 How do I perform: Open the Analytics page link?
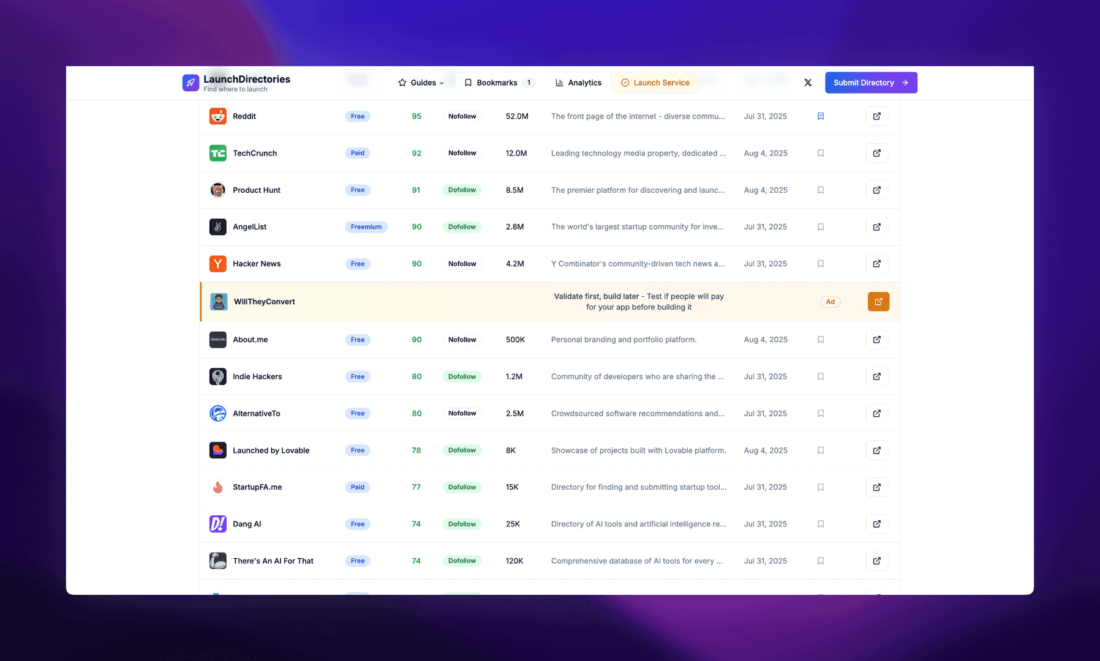578,83
